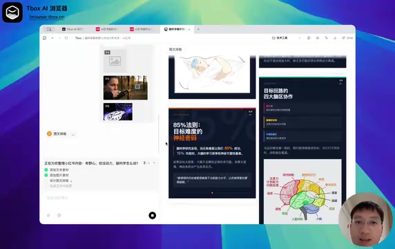The height and width of the screenshot is (249, 395).
Task: Focus the chat message input field
Action: [101, 198]
